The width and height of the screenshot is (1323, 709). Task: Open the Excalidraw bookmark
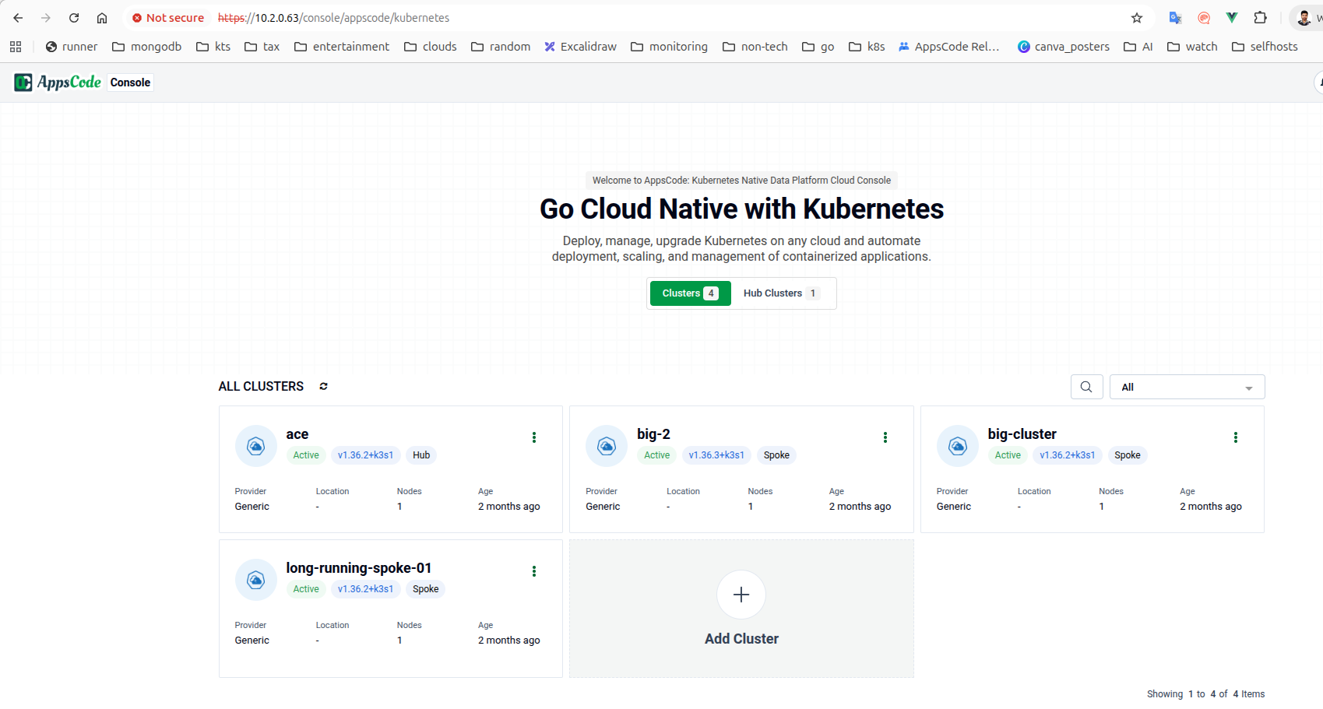(580, 47)
